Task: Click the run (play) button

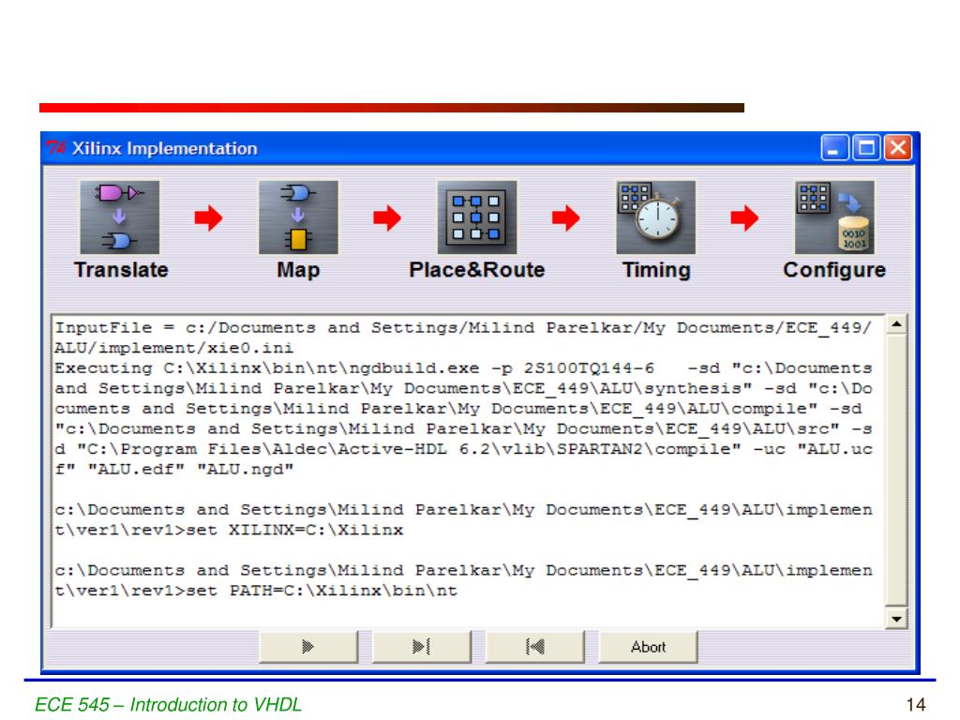Action: click(x=308, y=647)
